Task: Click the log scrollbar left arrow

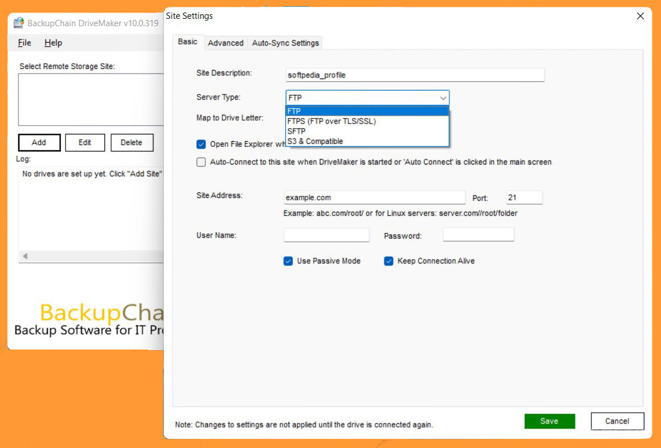Action: click(x=25, y=256)
